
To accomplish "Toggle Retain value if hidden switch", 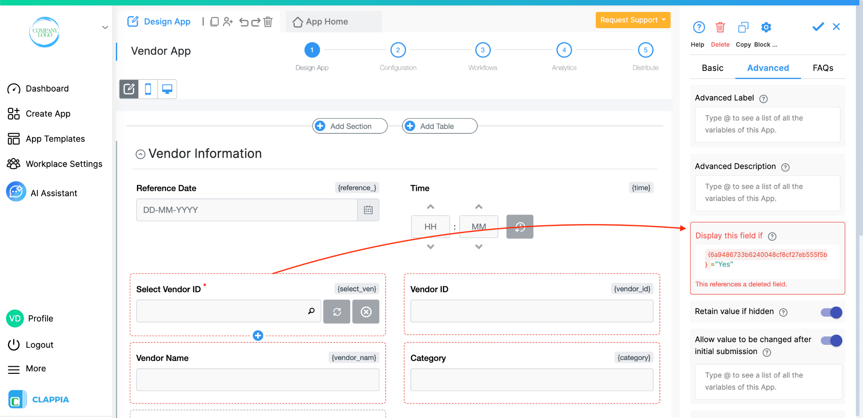I will coord(831,312).
